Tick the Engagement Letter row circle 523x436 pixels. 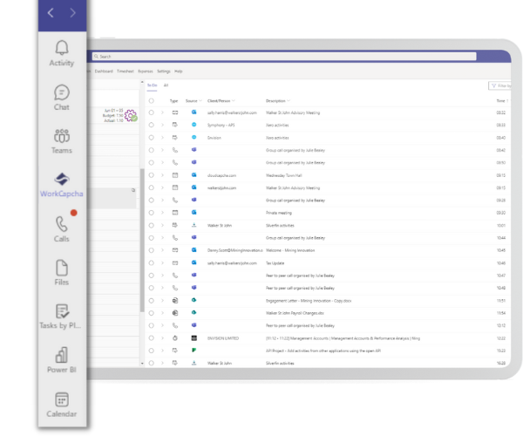click(152, 301)
